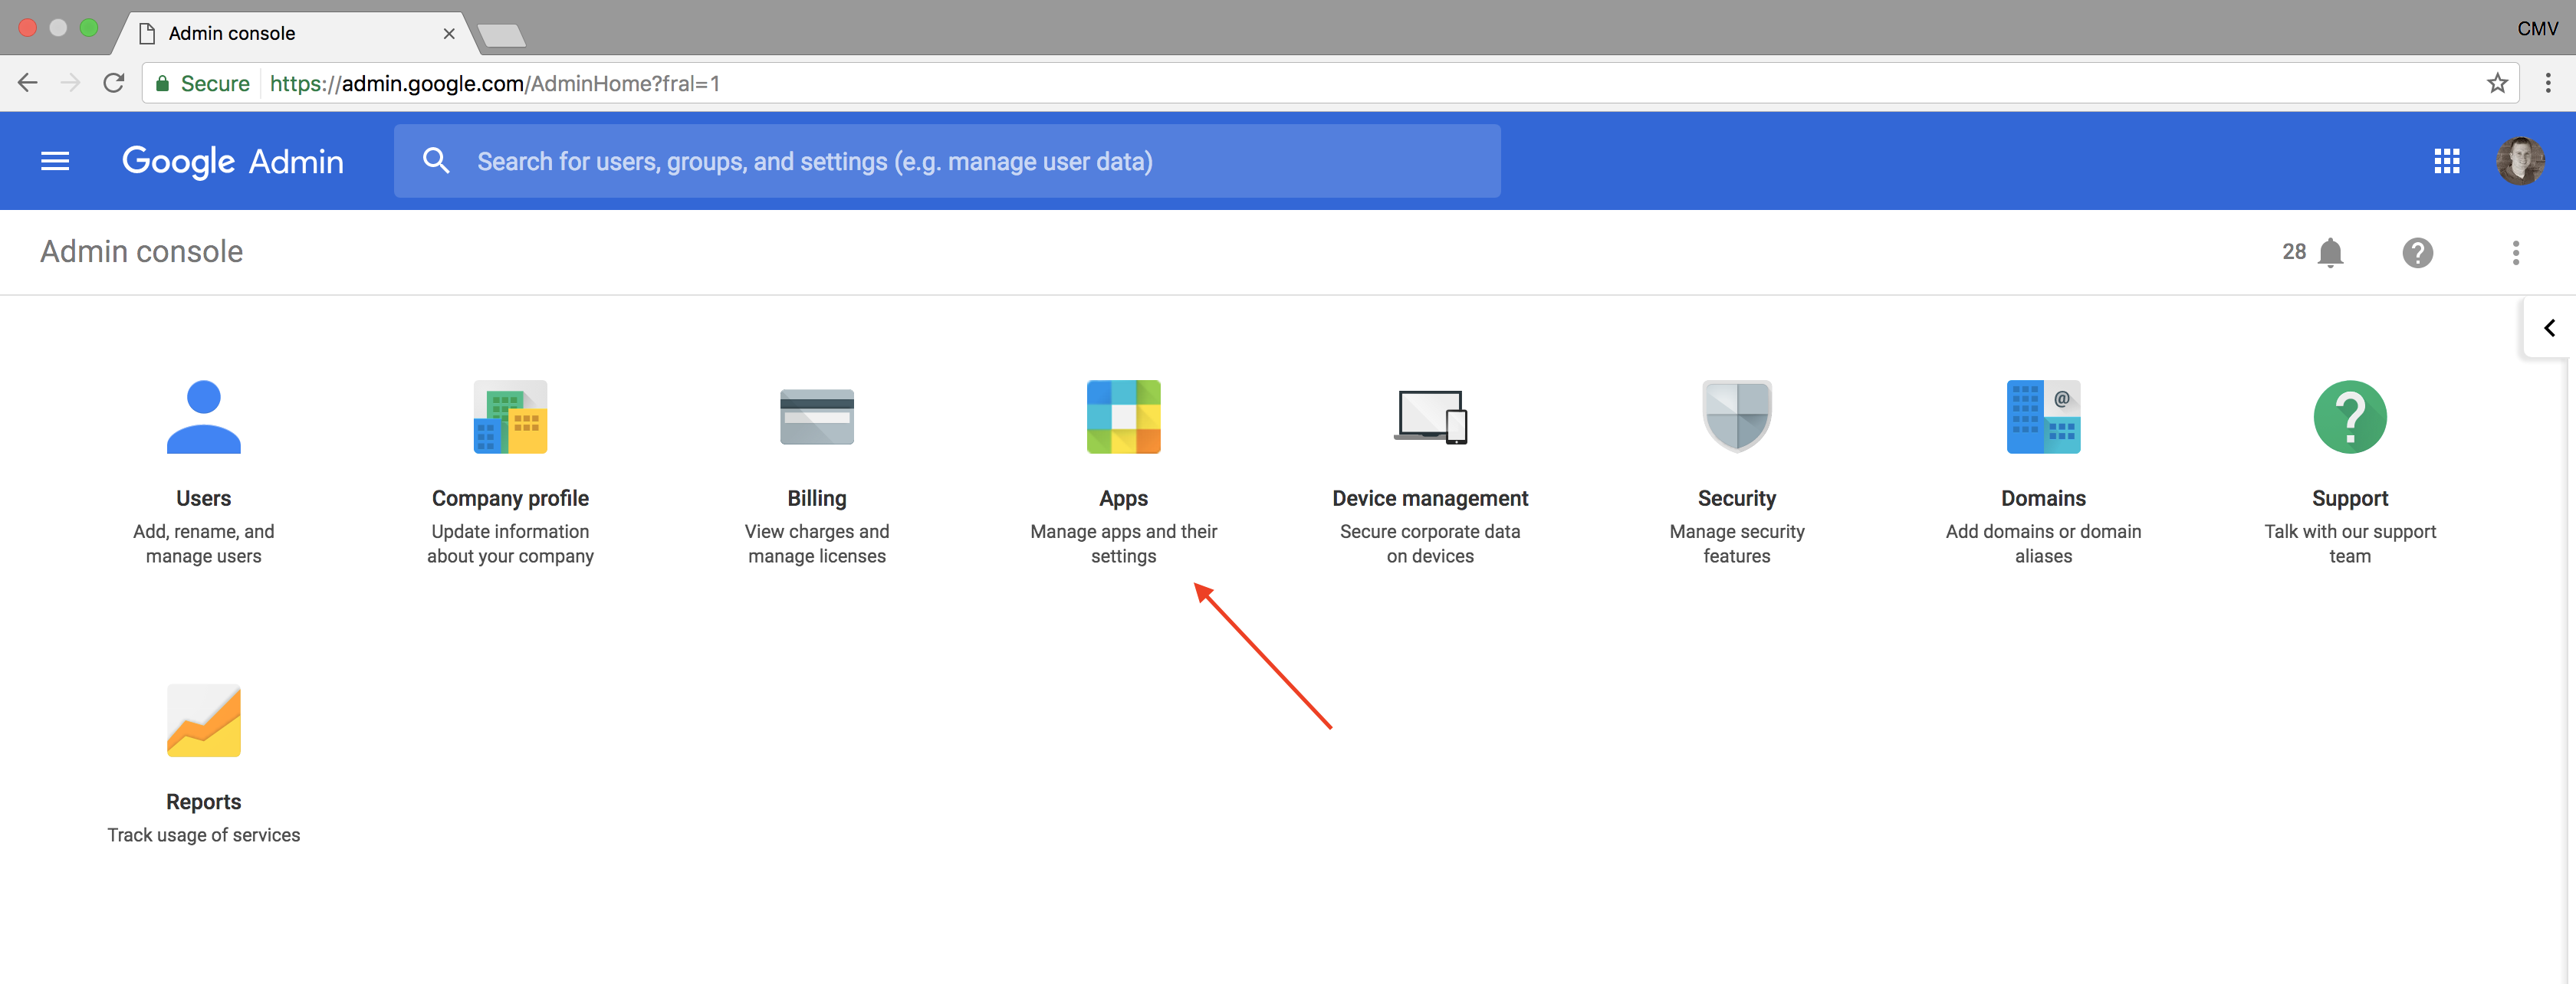Open the Company profile buildings icon

point(510,417)
